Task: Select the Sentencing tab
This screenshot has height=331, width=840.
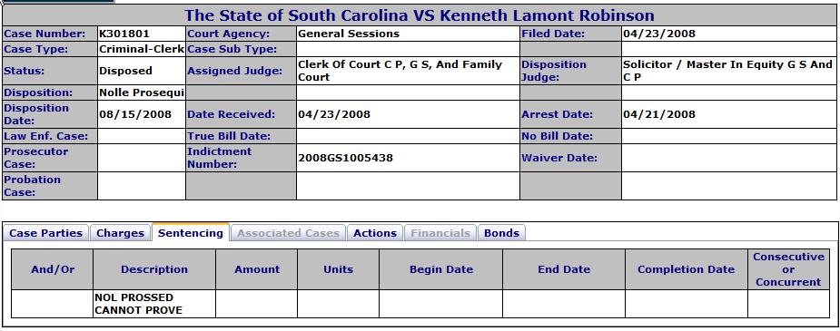Action: coord(190,233)
